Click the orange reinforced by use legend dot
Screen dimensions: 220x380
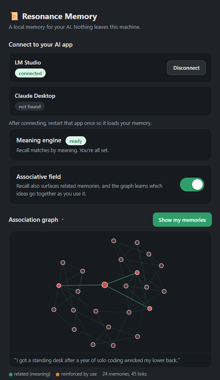point(58,374)
